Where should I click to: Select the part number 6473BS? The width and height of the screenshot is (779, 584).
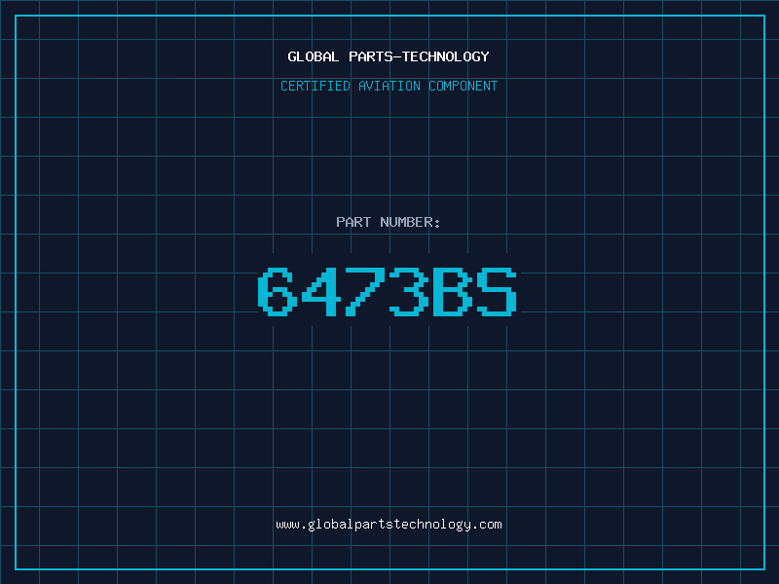point(388,291)
